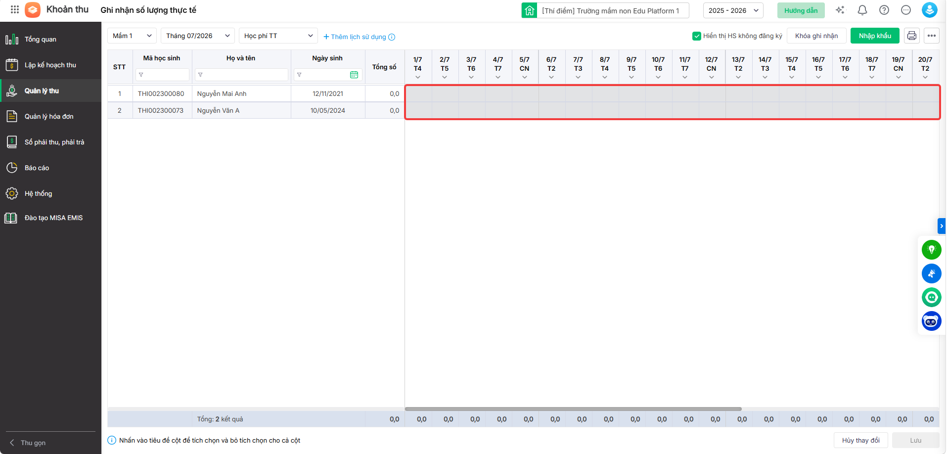Click the green chat support floating icon
The height and width of the screenshot is (454, 947).
click(932, 297)
